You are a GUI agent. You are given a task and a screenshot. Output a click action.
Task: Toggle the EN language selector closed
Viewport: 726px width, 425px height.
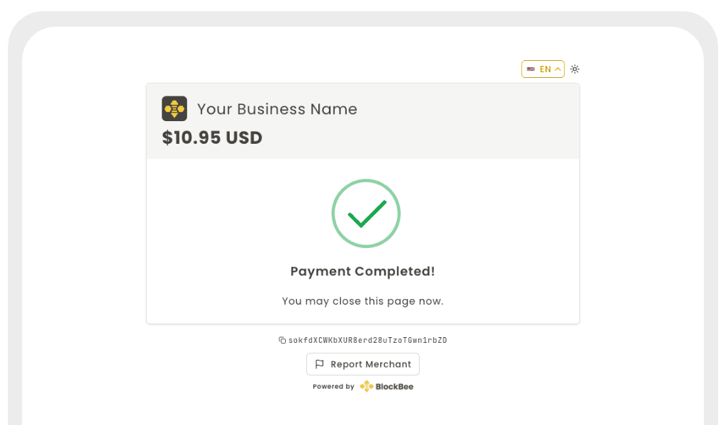point(543,69)
